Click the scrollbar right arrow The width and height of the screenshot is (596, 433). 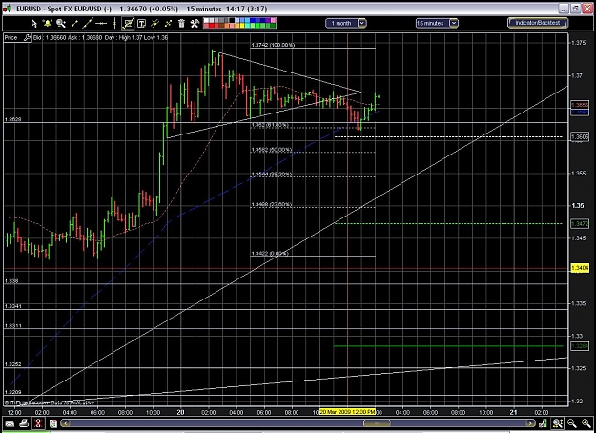point(530,423)
